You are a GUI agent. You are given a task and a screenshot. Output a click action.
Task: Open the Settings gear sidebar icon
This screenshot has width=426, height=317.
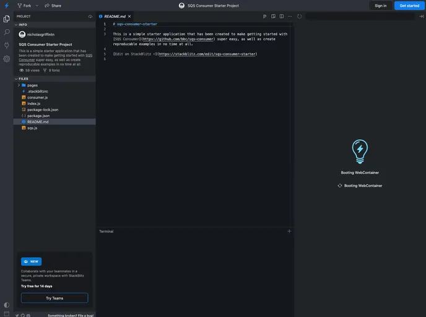pos(7,59)
